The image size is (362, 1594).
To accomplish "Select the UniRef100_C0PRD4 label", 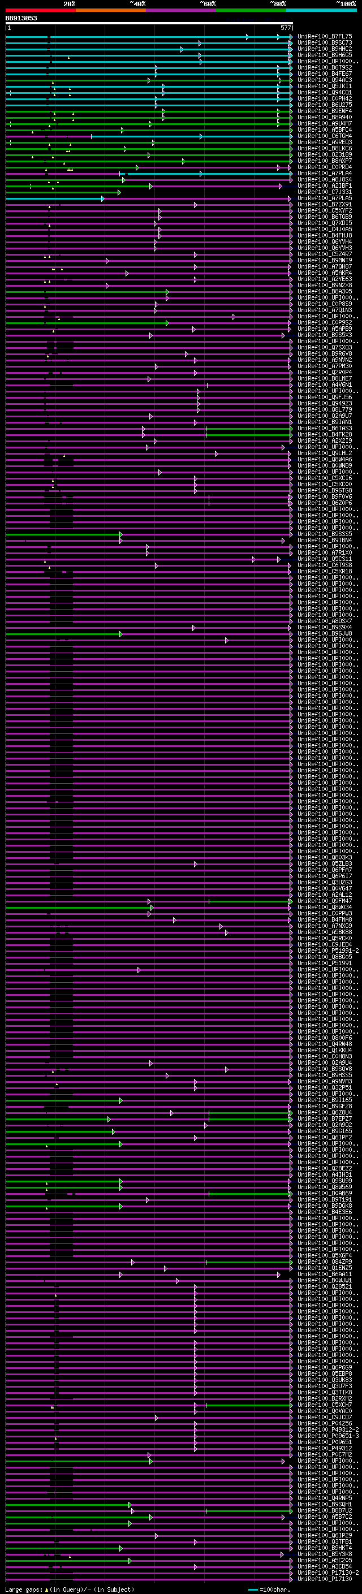I will point(325,167).
